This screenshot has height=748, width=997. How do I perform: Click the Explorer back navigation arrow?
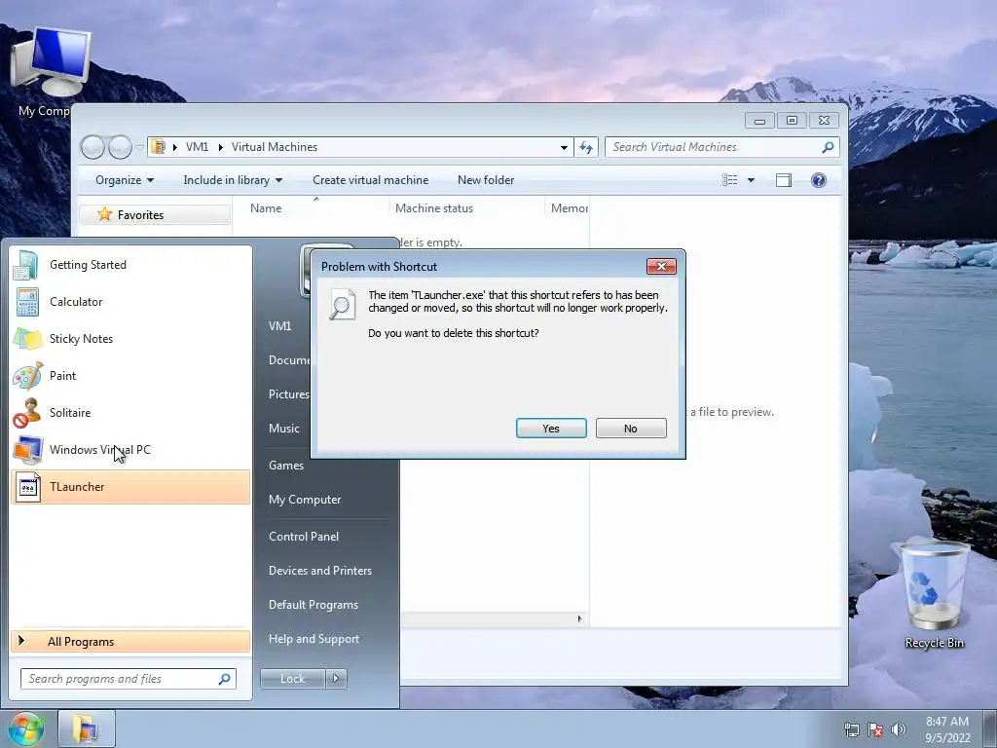(x=92, y=147)
